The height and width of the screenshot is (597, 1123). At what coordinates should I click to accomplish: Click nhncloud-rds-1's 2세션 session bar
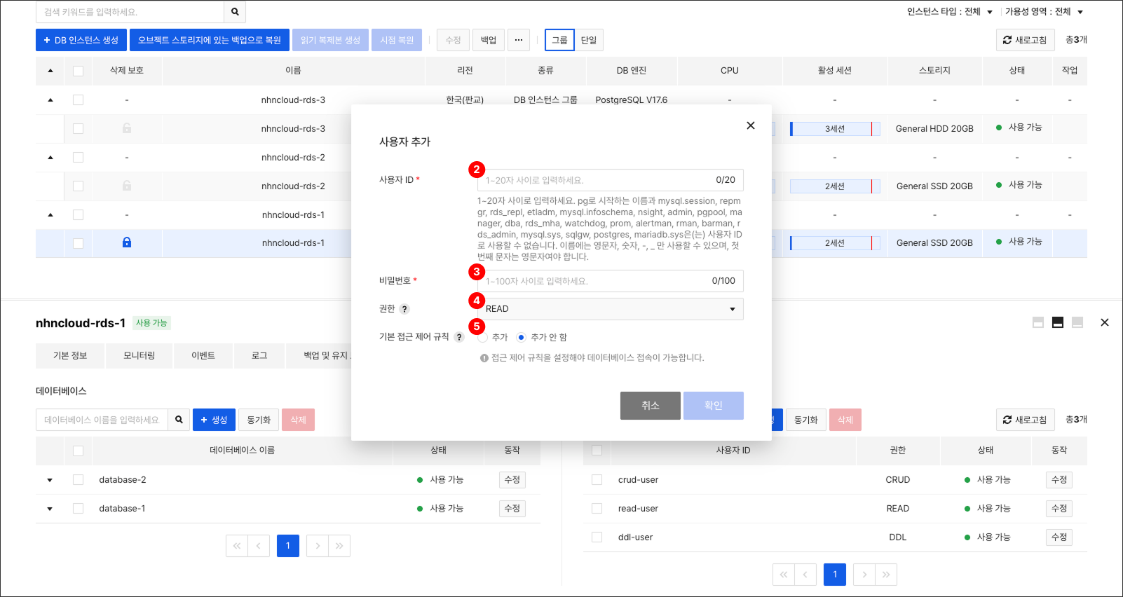click(835, 243)
